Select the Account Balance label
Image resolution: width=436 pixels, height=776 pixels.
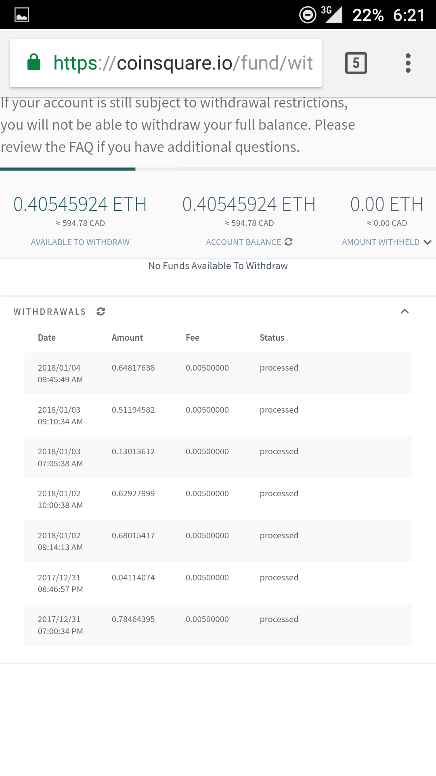click(243, 242)
